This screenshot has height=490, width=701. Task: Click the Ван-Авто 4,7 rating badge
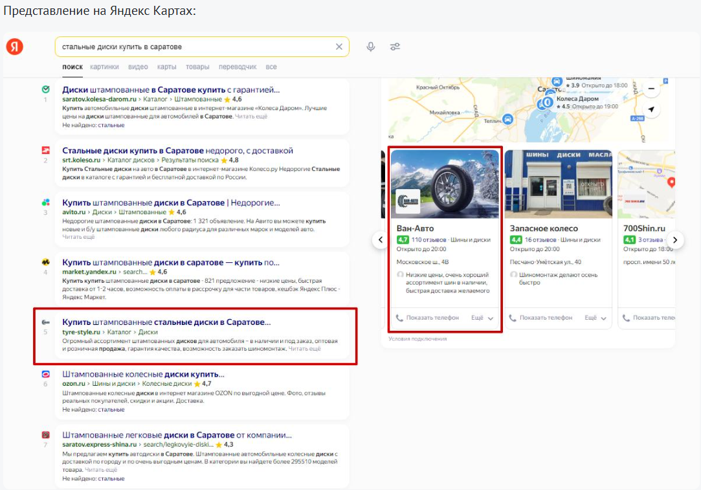pos(403,239)
